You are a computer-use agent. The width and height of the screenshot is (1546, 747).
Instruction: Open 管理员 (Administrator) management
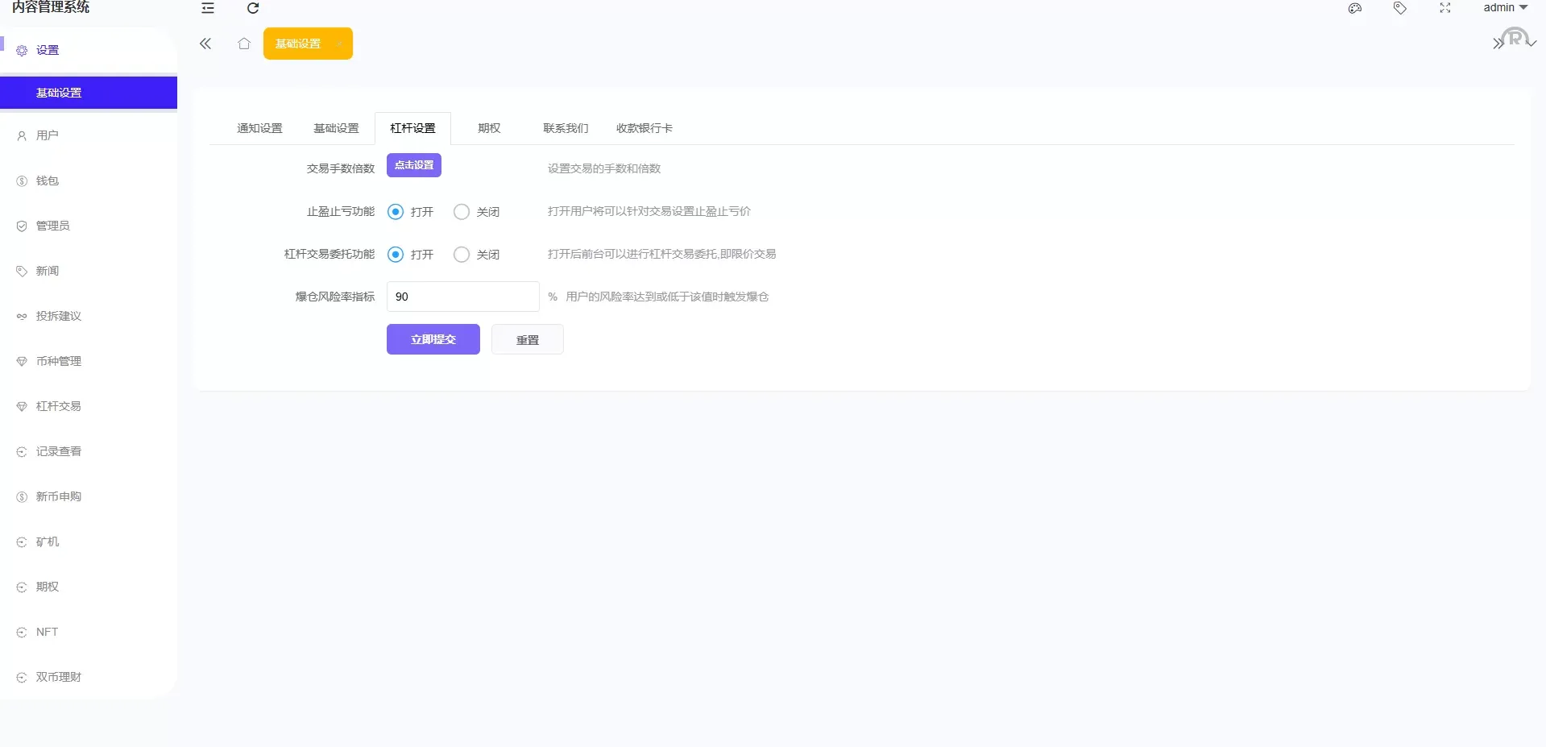coord(52,226)
